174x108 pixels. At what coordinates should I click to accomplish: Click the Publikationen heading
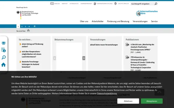132,39
